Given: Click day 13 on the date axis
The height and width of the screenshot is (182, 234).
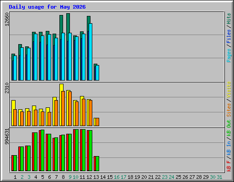Looking at the screenshot, I should tap(96, 177).
